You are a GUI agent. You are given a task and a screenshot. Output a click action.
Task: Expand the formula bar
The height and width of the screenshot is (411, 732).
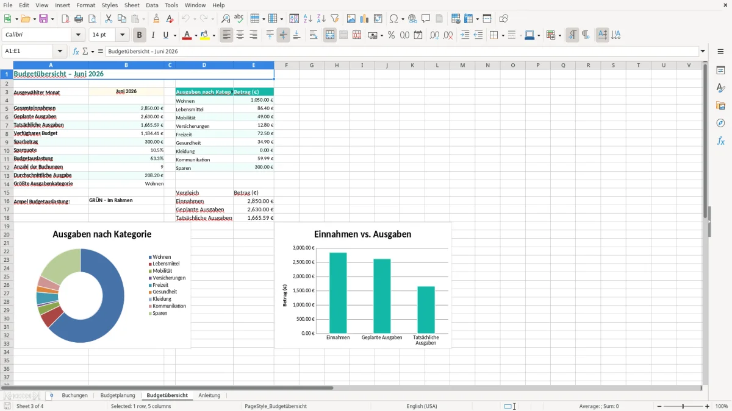[703, 52]
